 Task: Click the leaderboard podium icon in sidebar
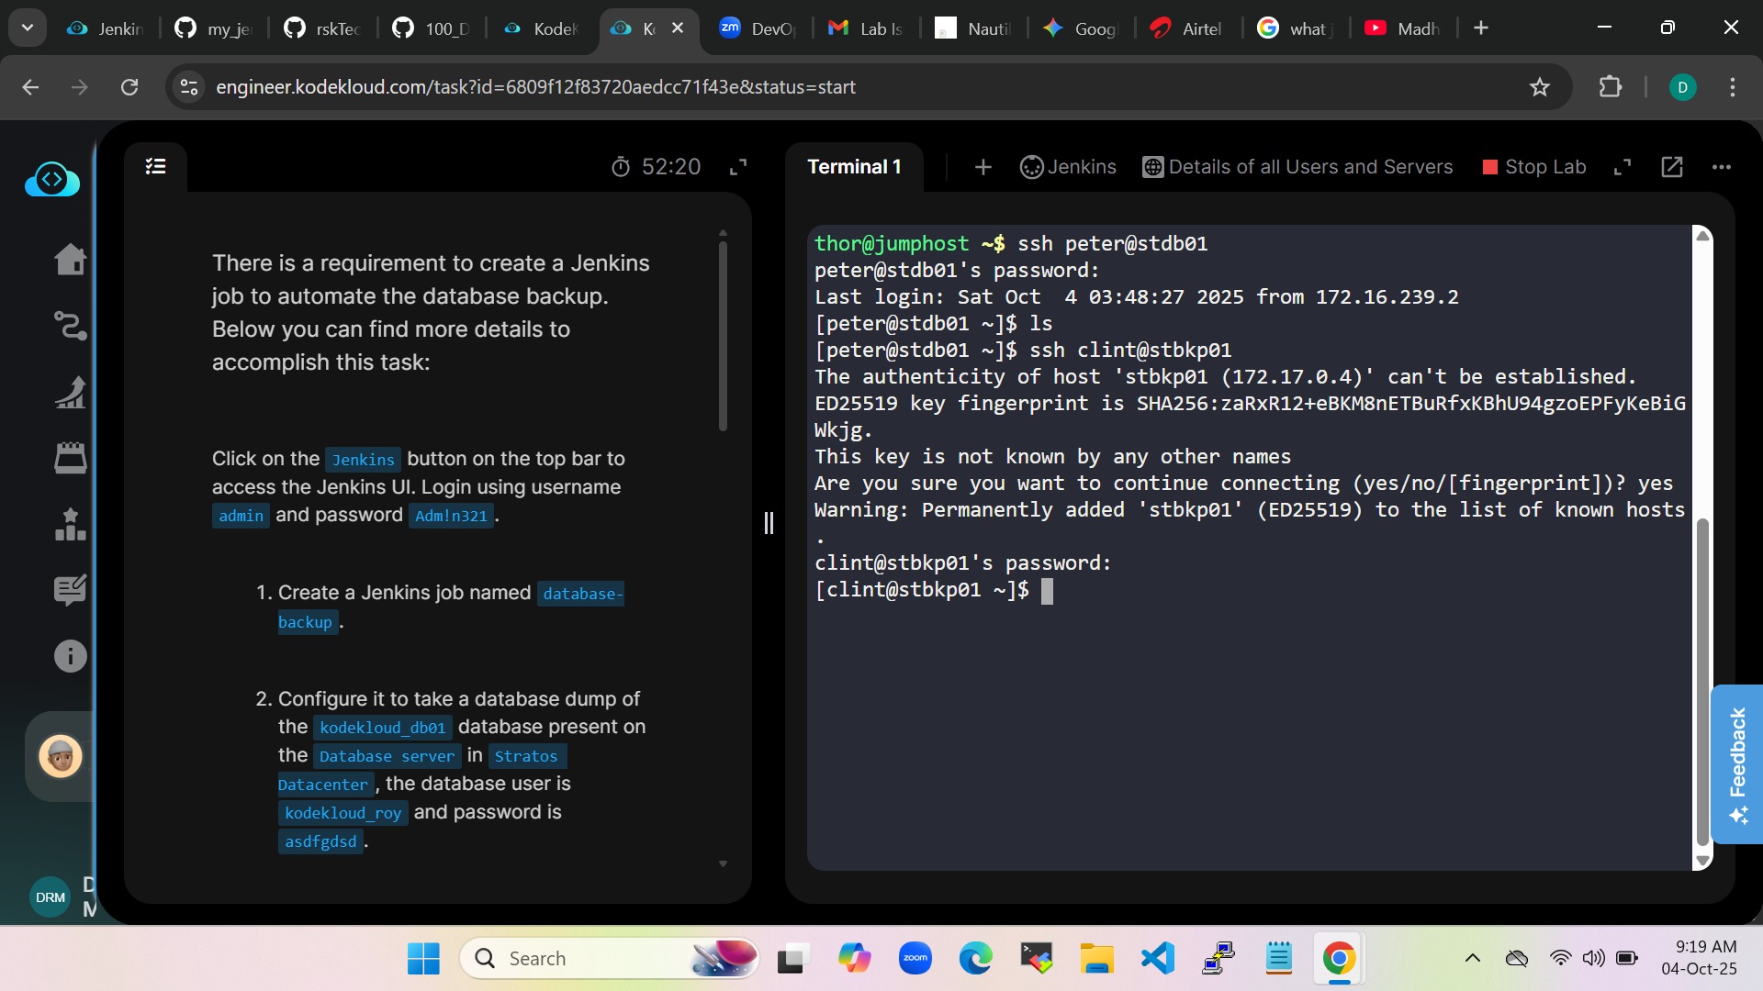(x=70, y=525)
